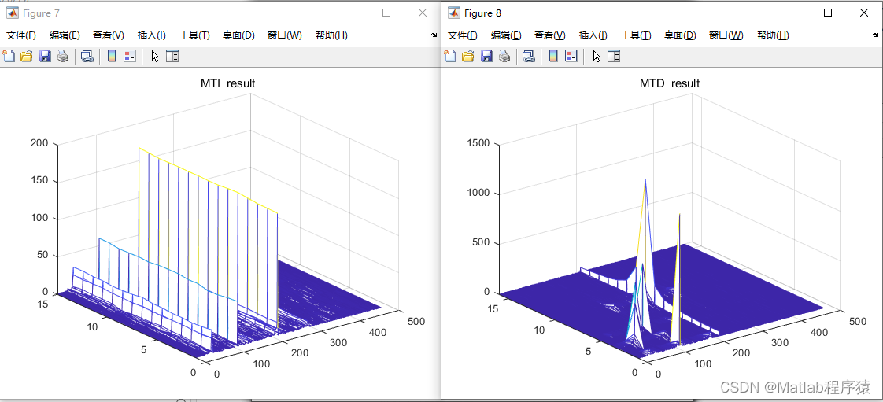This screenshot has width=883, height=402.
Task: Click Insert Colorbar icon in Figure 8
Action: tap(553, 56)
